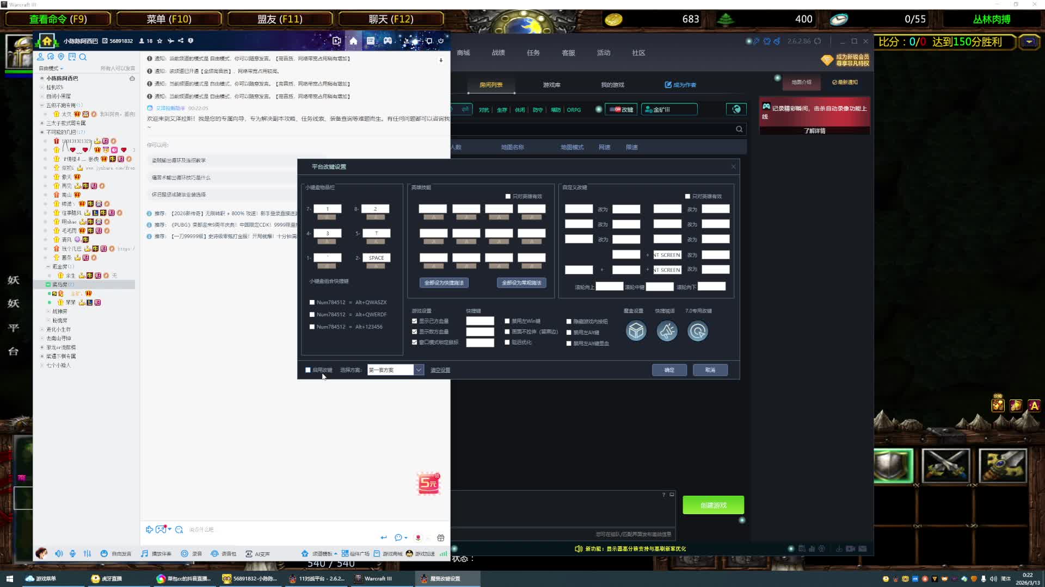Image resolution: width=1045 pixels, height=587 pixels.
Task: Expand the 自由模式 dropdown in channel panel
Action: tap(62, 68)
